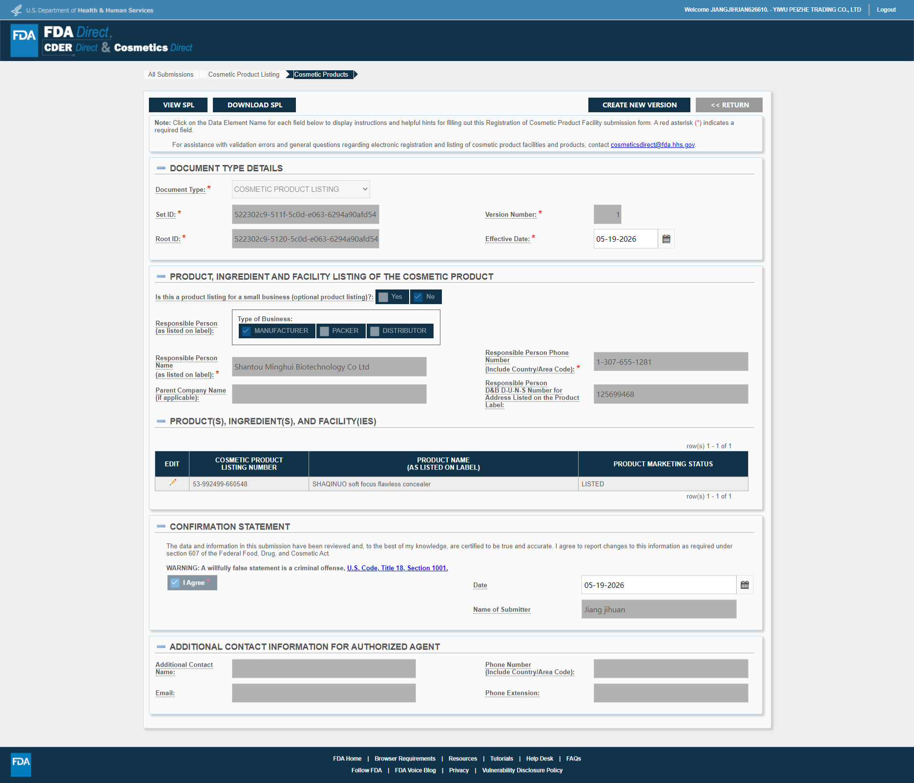914x783 pixels.
Task: Open the Document Type dropdown
Action: pos(301,189)
